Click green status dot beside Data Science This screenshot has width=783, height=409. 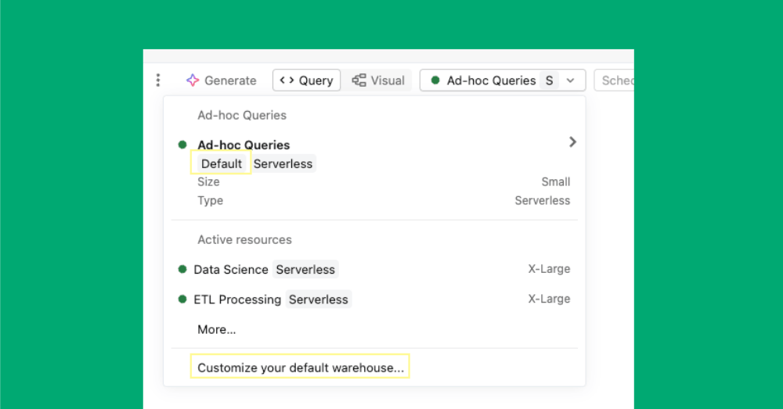(x=182, y=269)
